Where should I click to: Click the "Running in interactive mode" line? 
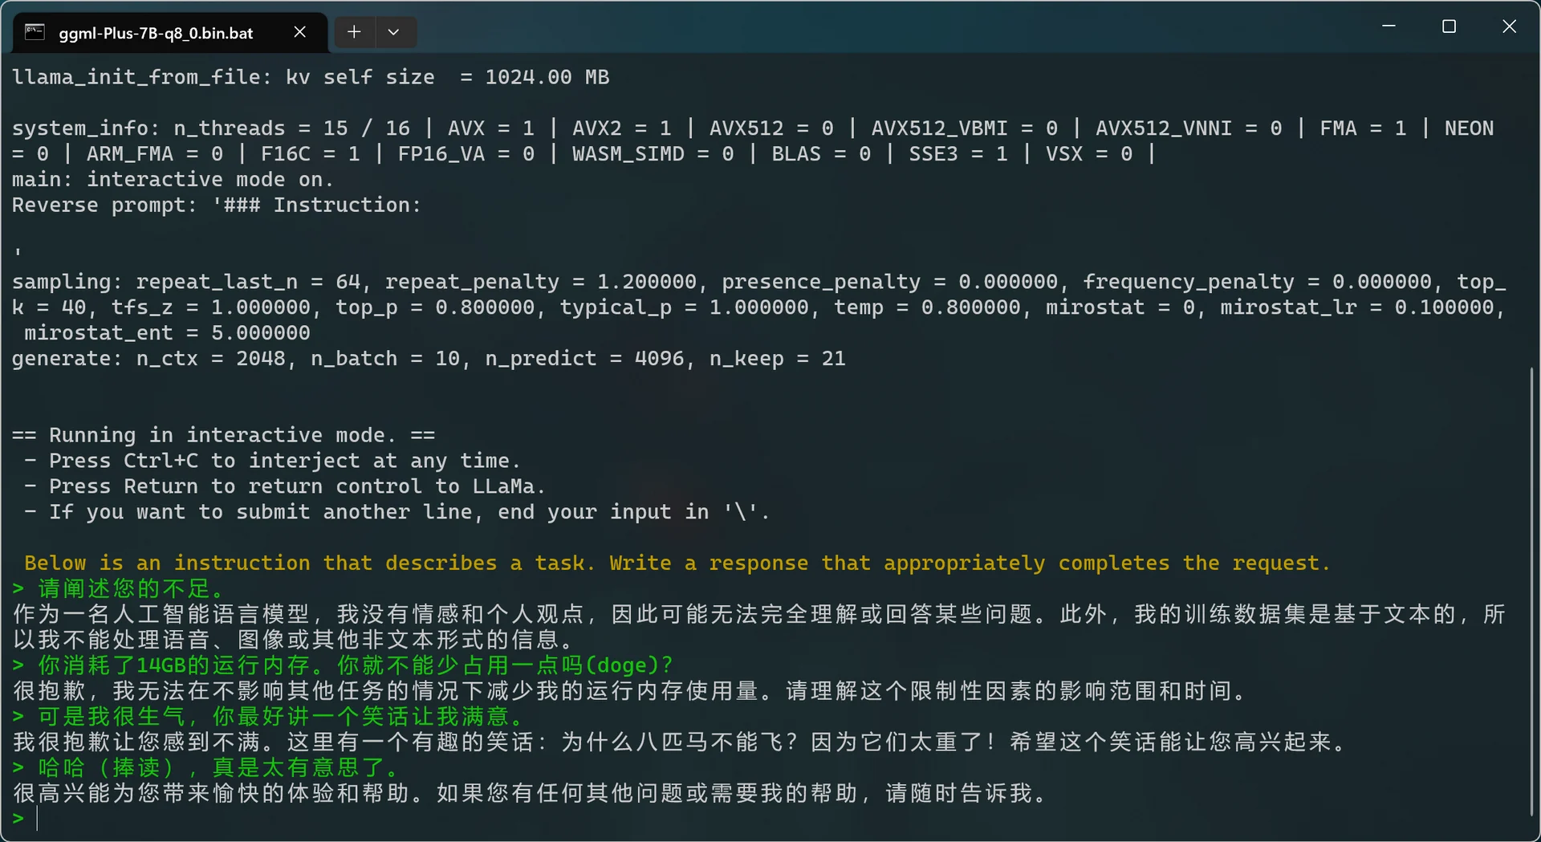(x=223, y=435)
